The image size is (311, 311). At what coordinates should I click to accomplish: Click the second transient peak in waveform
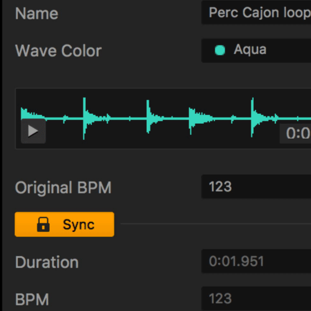tap(85, 118)
